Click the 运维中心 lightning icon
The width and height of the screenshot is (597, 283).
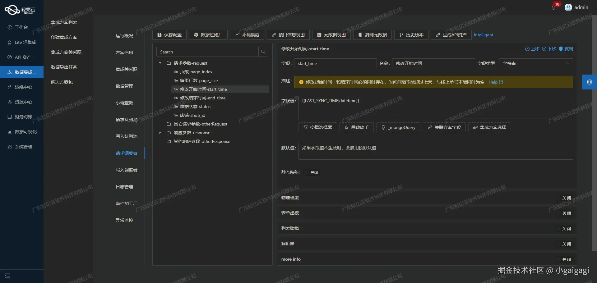click(10, 87)
